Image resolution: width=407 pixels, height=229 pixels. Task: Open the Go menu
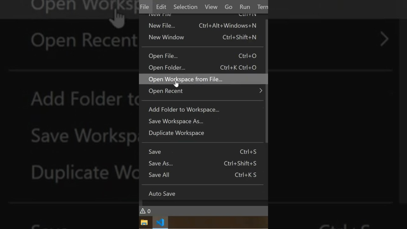pyautogui.click(x=229, y=7)
